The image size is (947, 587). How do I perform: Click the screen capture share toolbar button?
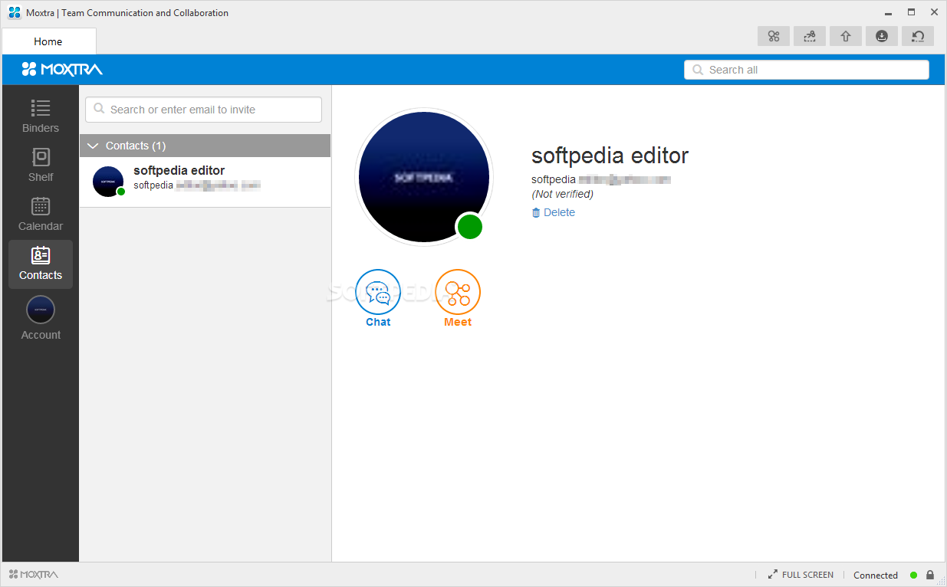click(810, 36)
